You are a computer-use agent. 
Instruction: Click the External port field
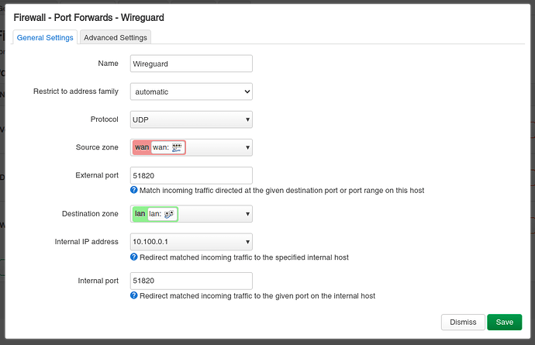[191, 176]
